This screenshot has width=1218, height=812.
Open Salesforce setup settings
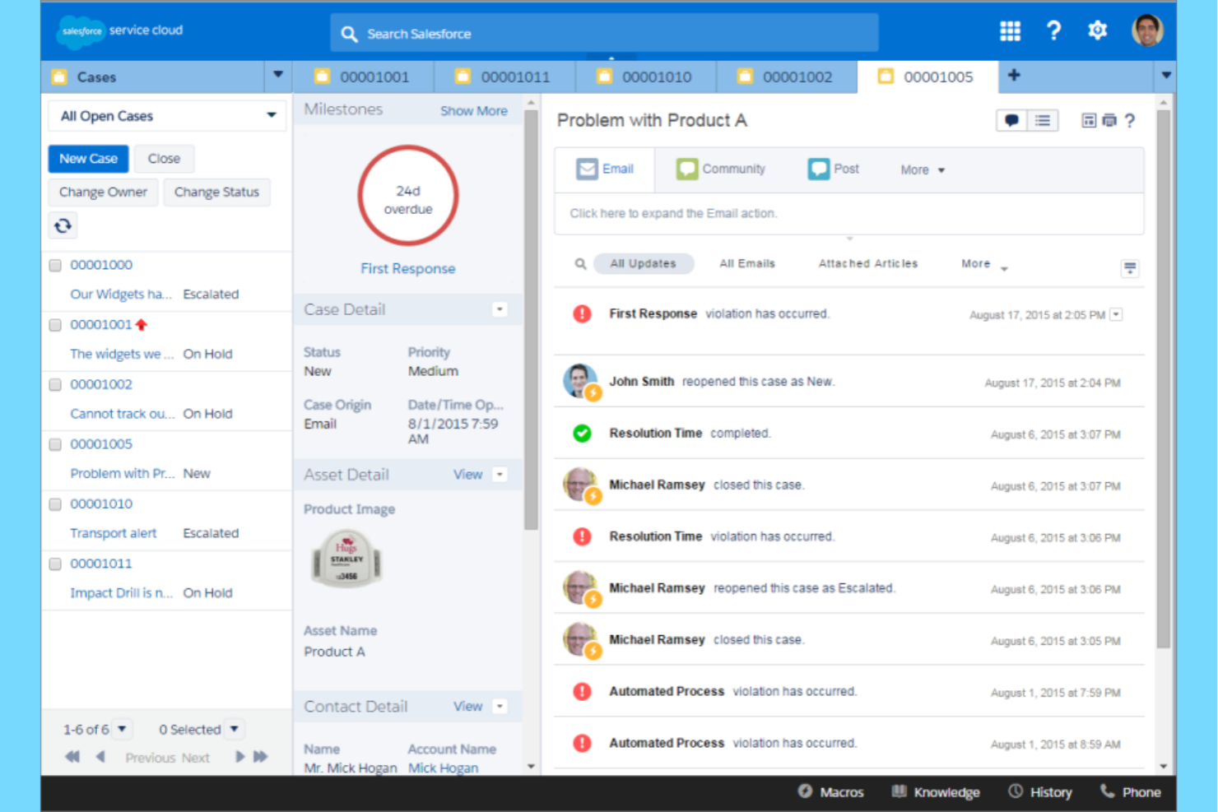click(1097, 30)
